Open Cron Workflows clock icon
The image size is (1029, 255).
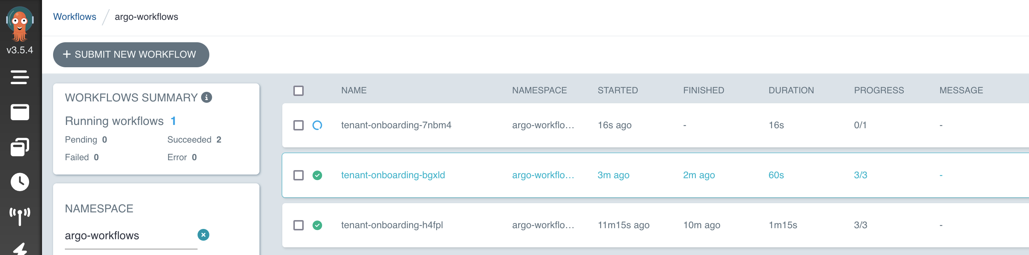click(20, 182)
